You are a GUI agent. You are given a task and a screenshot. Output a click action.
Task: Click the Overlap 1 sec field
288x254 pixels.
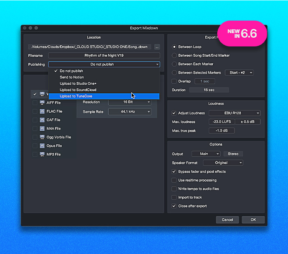(x=204, y=81)
